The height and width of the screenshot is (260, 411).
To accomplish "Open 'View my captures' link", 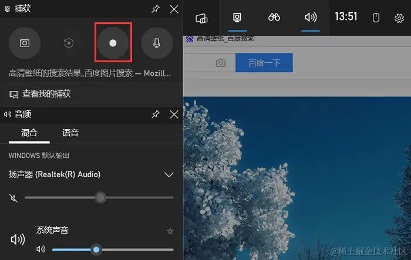I will [40, 94].
